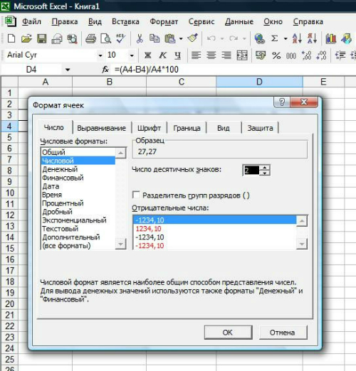The width and height of the screenshot is (356, 371).
Task: Click the Отмена button
Action: (283, 333)
